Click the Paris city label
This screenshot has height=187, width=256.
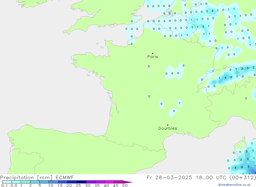coord(153,57)
